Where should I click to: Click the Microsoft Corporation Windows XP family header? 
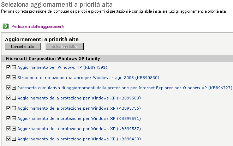[53, 59]
